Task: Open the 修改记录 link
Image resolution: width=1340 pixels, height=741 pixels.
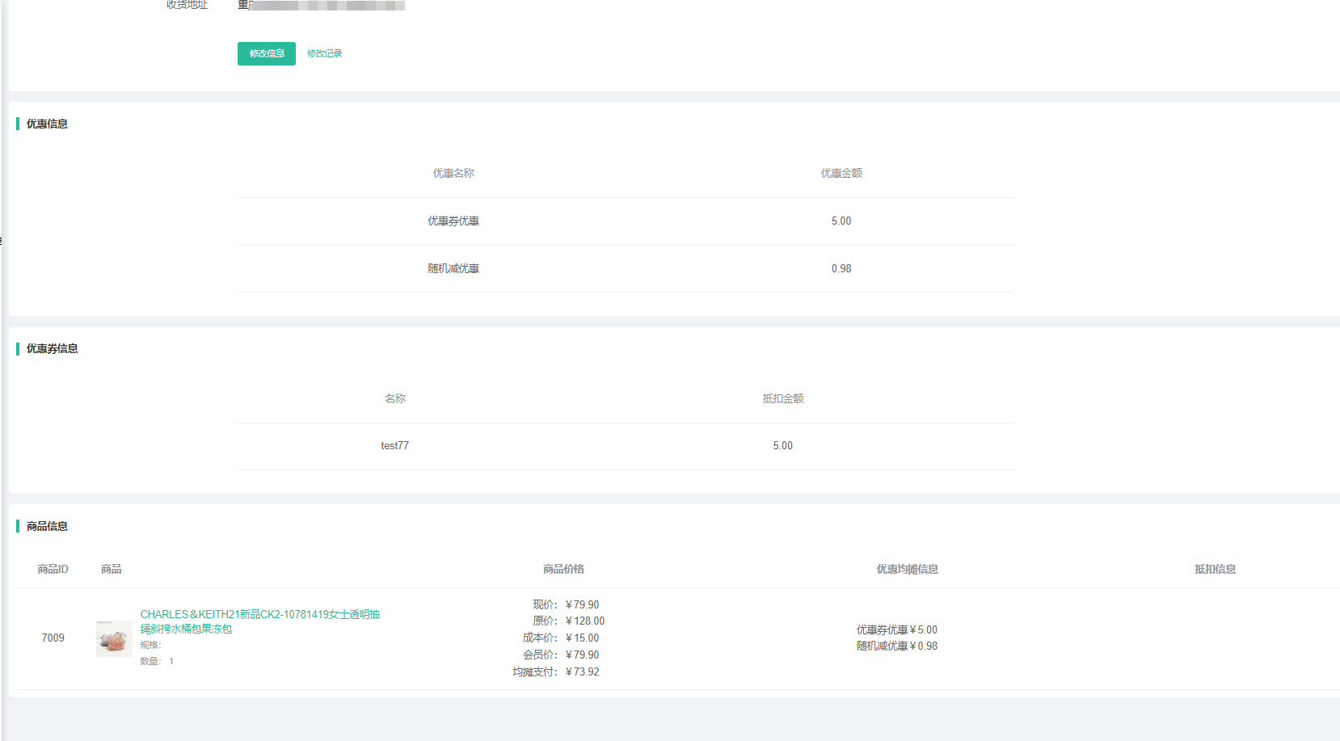Action: 324,53
